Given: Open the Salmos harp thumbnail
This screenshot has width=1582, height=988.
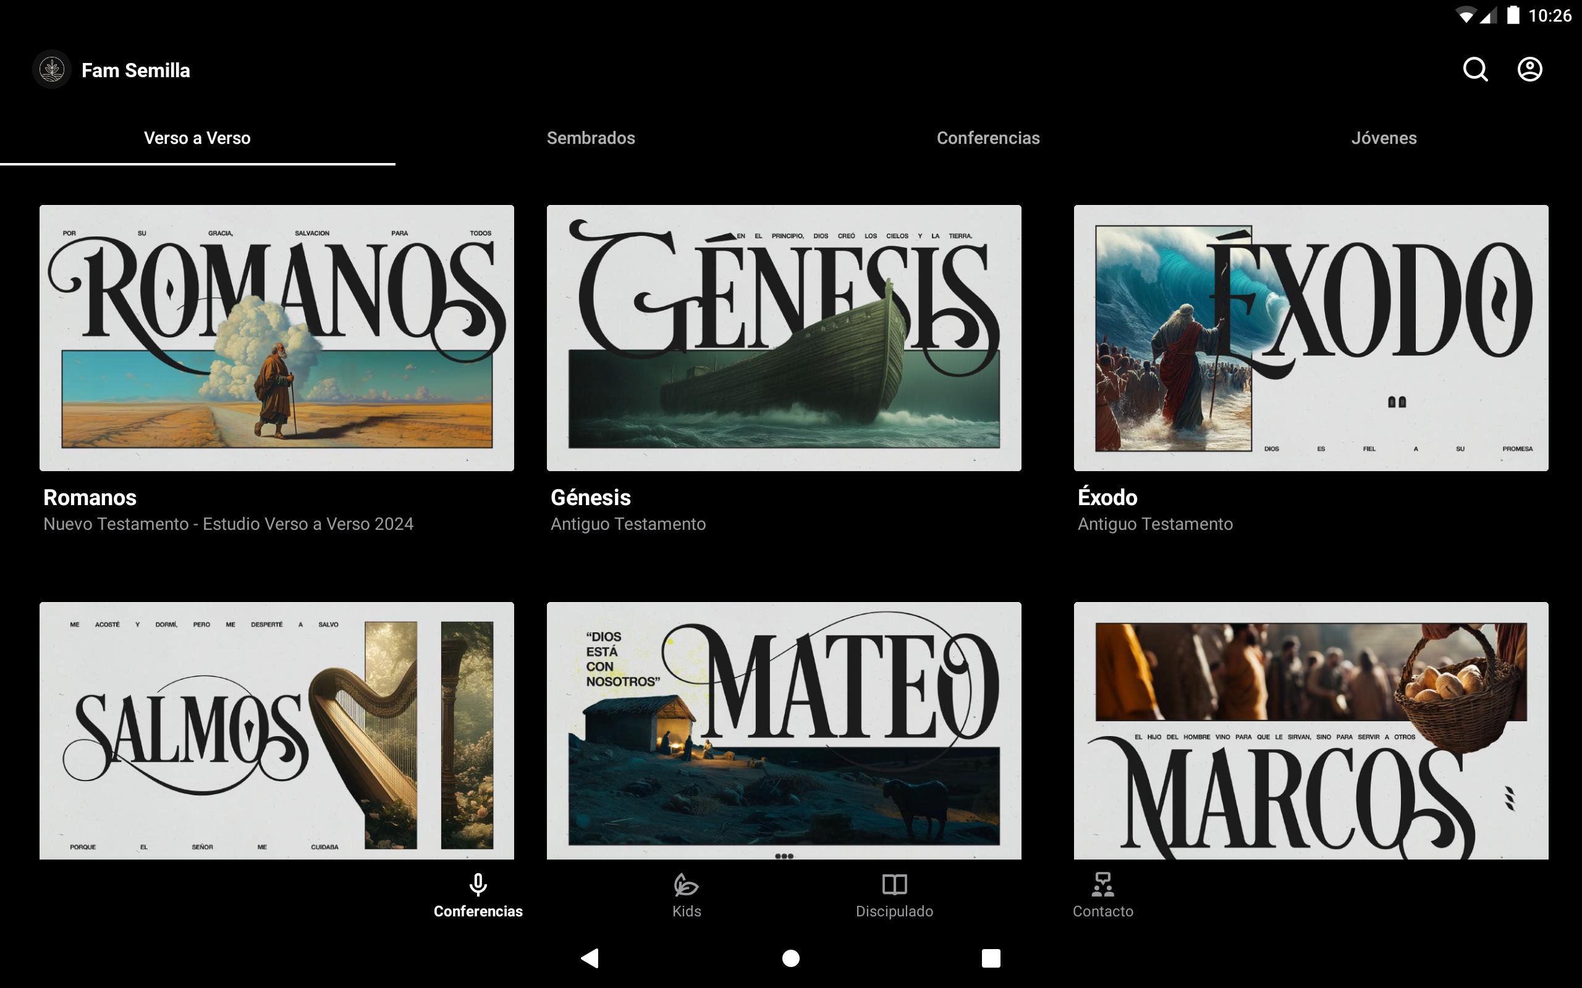Looking at the screenshot, I should pos(276,730).
